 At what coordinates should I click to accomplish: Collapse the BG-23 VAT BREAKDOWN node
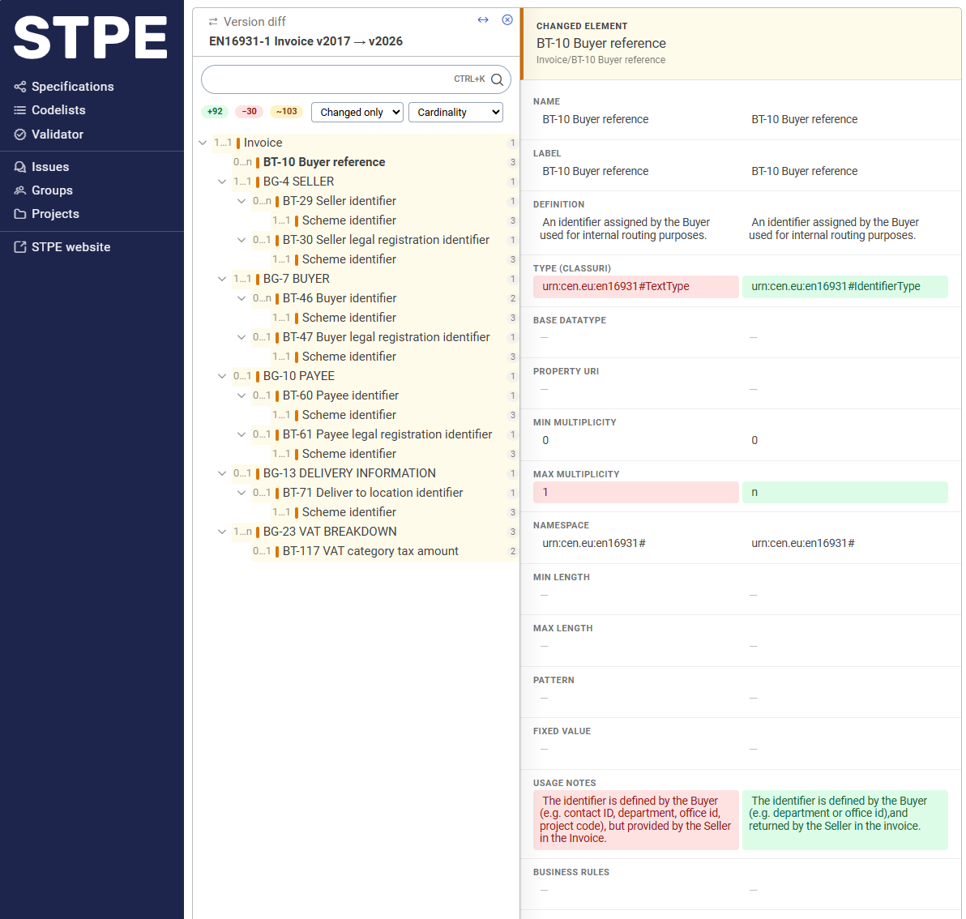point(222,532)
